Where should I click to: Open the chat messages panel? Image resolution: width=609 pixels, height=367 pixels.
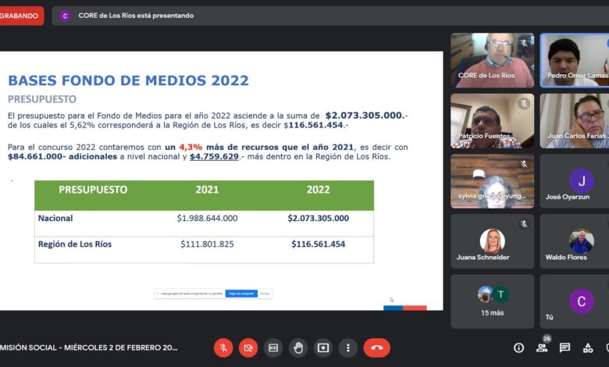click(564, 347)
